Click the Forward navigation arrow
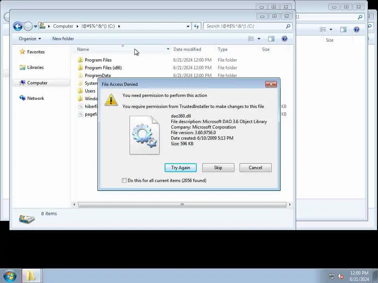Viewport: 378px width, 283px height. click(x=28, y=26)
